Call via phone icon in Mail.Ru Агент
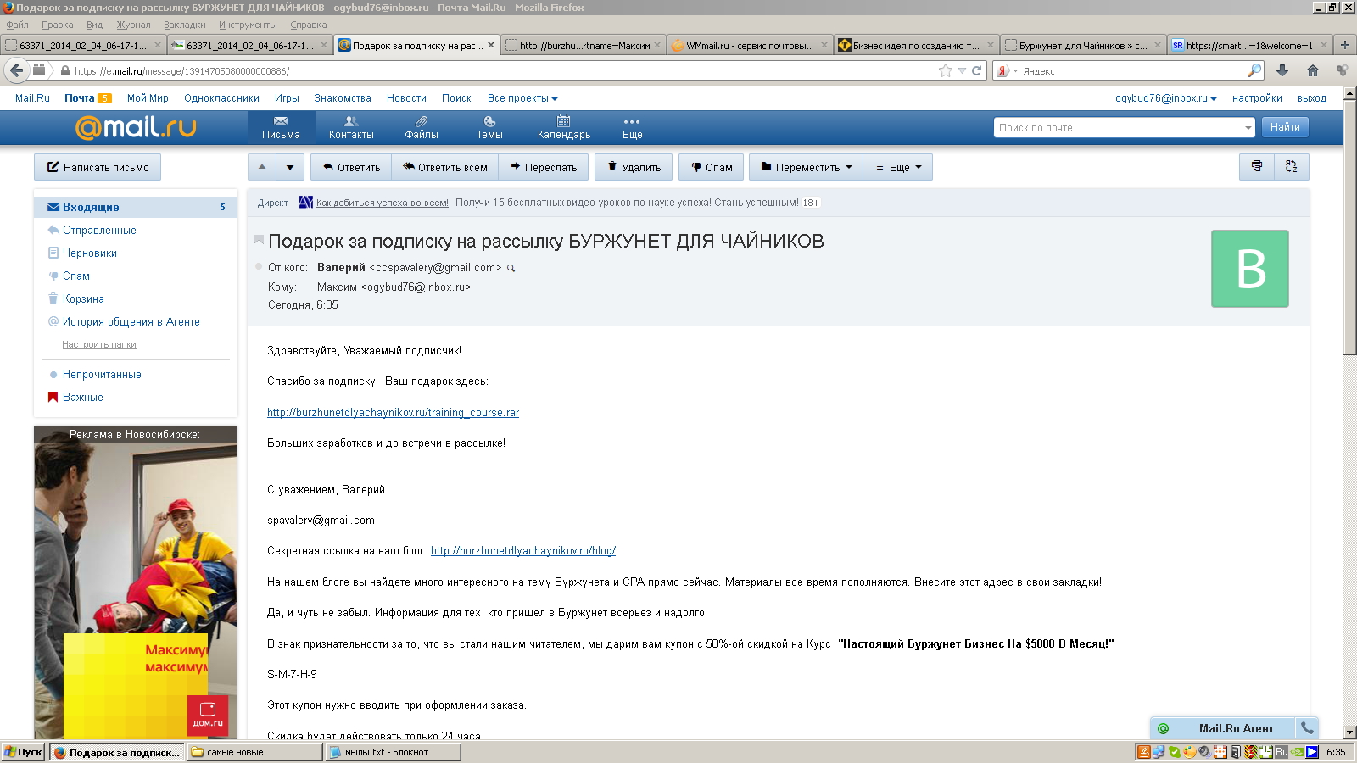 1307,727
